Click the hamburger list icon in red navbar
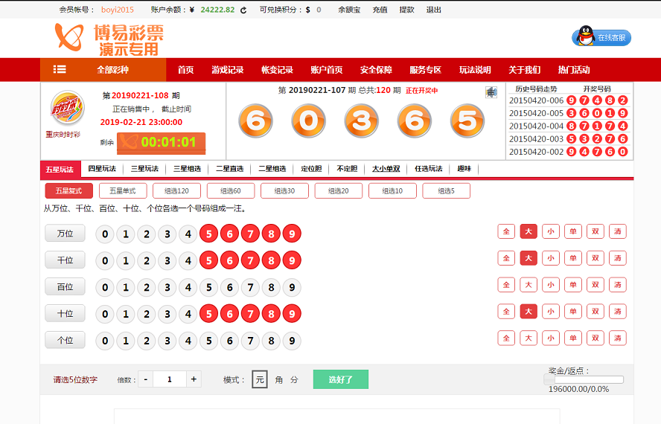This screenshot has height=424, width=661. 60,69
